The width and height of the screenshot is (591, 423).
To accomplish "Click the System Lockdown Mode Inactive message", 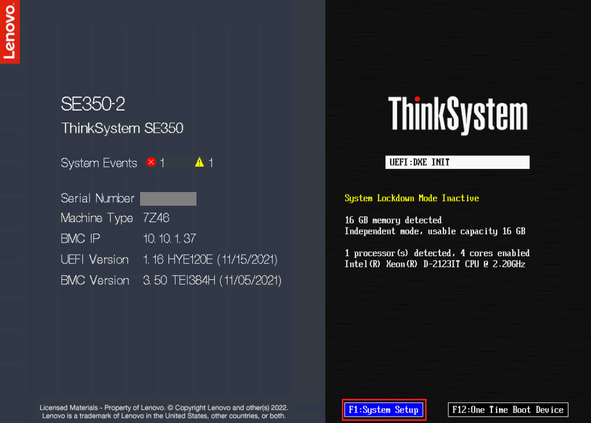I will click(411, 198).
